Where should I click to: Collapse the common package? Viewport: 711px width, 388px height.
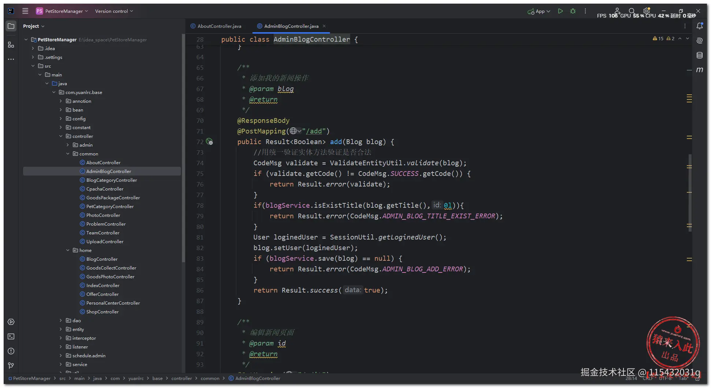click(x=68, y=154)
